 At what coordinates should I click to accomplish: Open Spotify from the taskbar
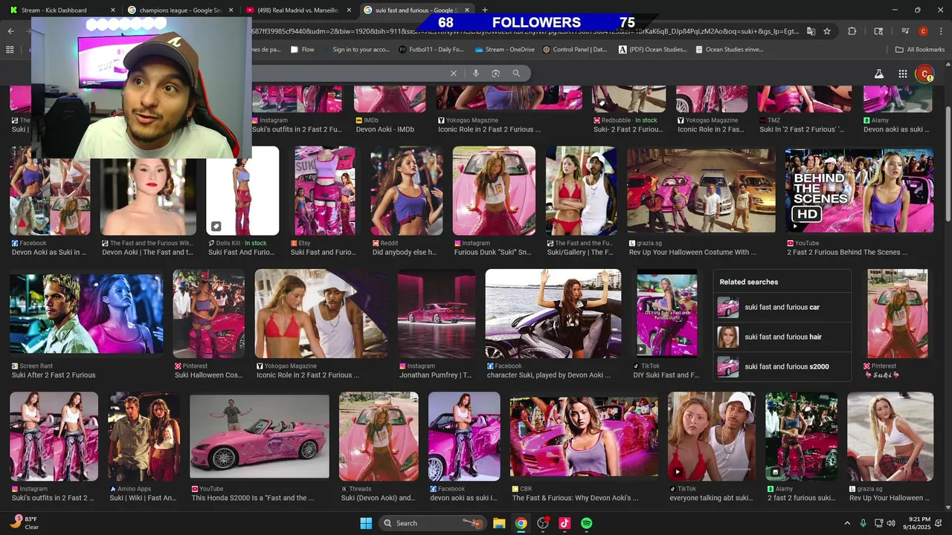pyautogui.click(x=586, y=523)
